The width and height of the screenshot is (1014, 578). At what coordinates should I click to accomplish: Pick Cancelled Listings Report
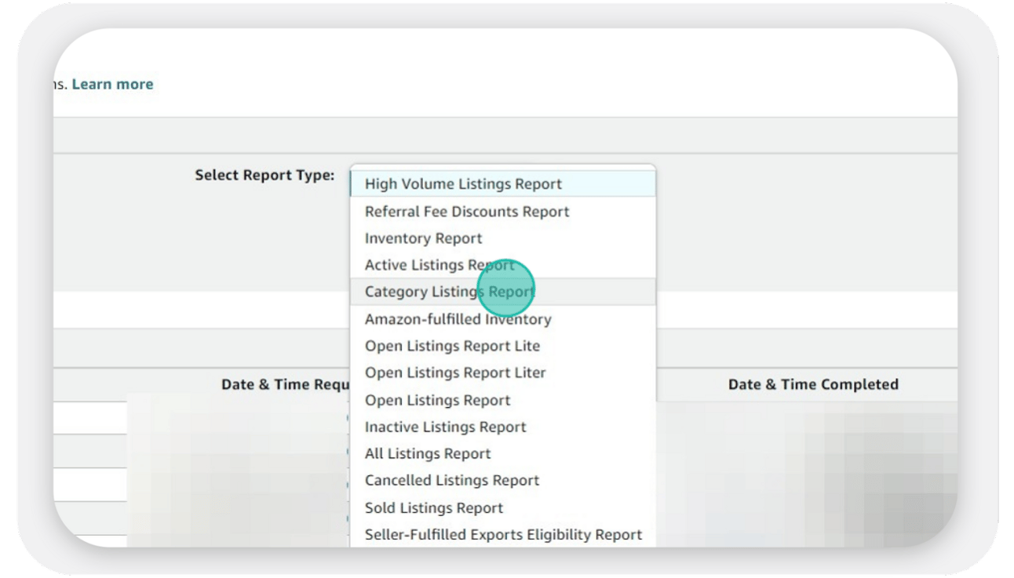(x=502, y=480)
